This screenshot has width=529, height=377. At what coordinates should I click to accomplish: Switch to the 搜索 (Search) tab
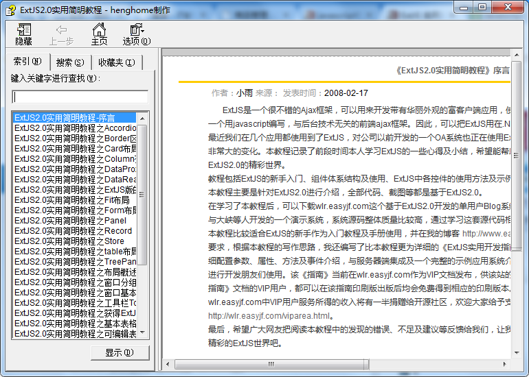coord(69,62)
